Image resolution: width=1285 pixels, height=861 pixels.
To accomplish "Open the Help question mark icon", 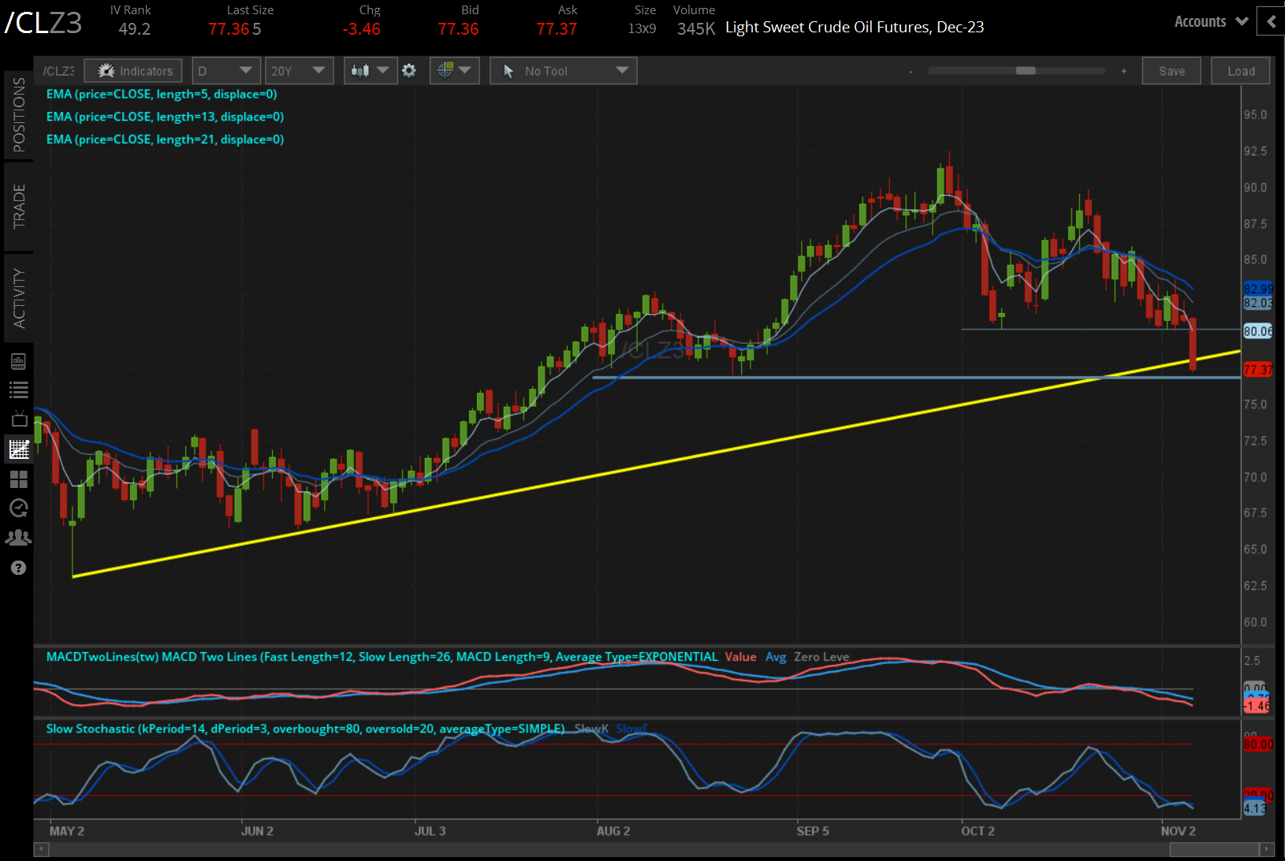I will point(19,567).
